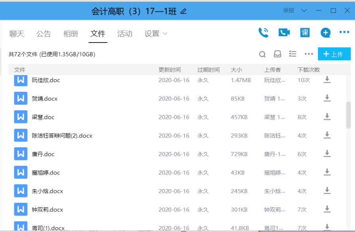Viewport: 355px width, 232px height.
Task: Select file name 朱小焓.docx
Action: pyautogui.click(x=47, y=191)
